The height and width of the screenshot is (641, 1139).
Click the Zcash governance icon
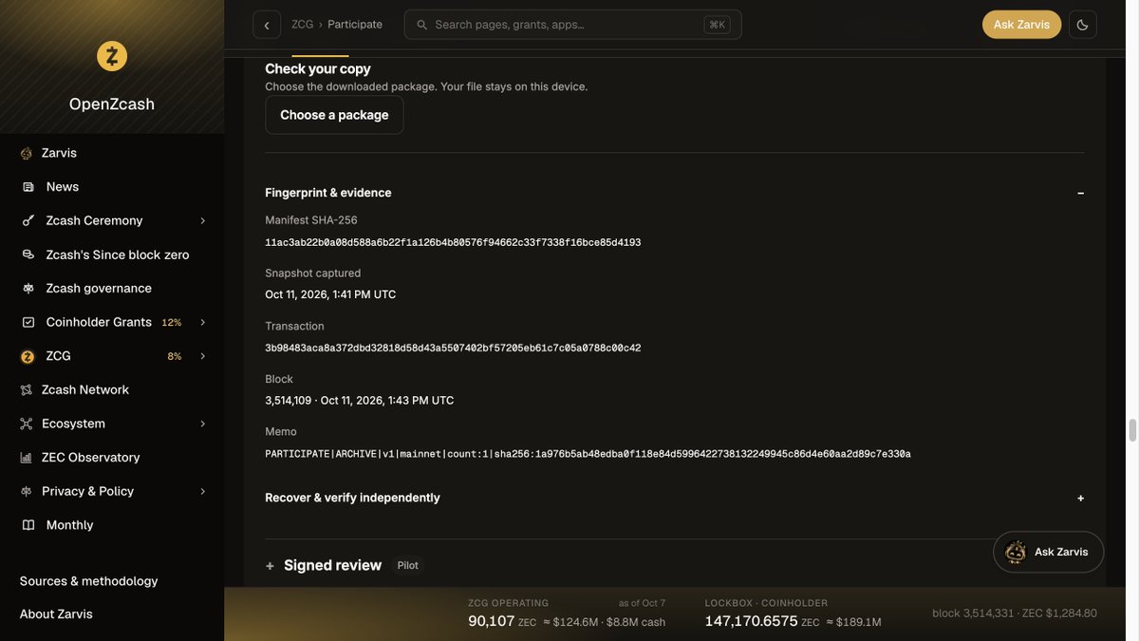pos(28,289)
